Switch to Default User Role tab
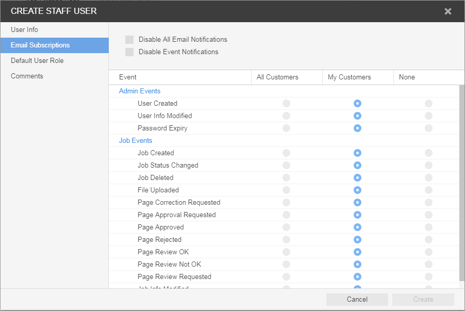This screenshot has width=465, height=311. (x=37, y=61)
